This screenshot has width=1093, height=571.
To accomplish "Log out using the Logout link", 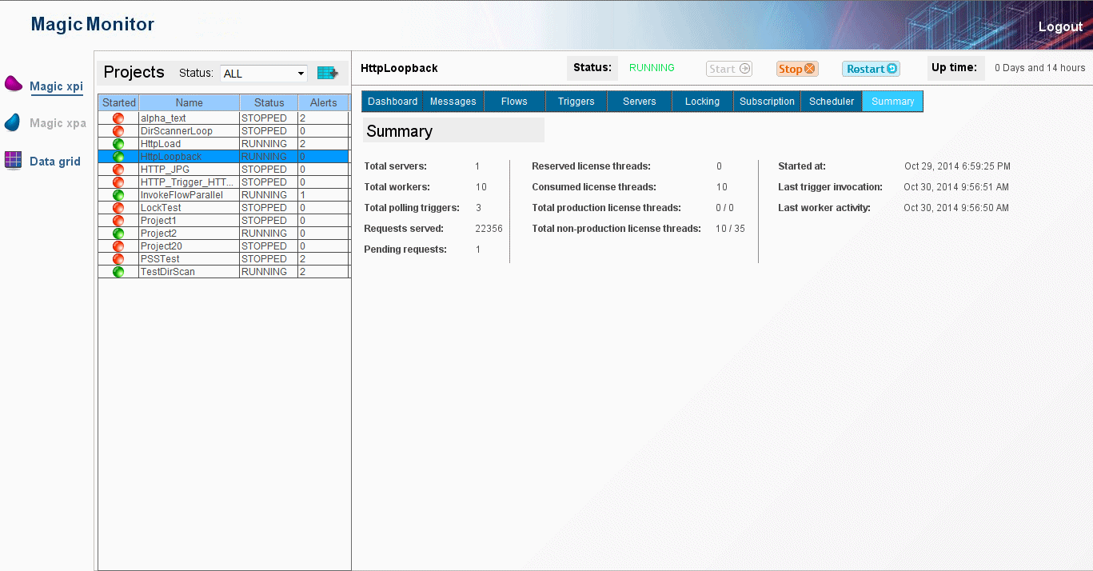I will 1060,27.
